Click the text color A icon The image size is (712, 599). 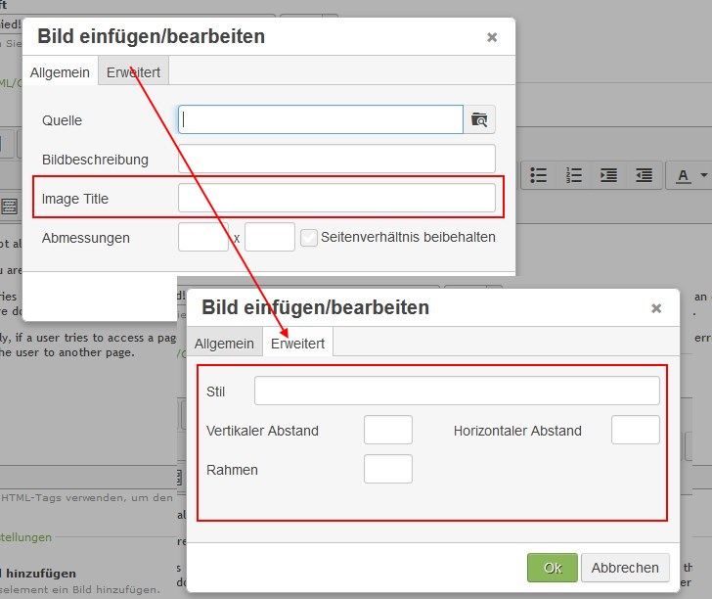coord(683,175)
